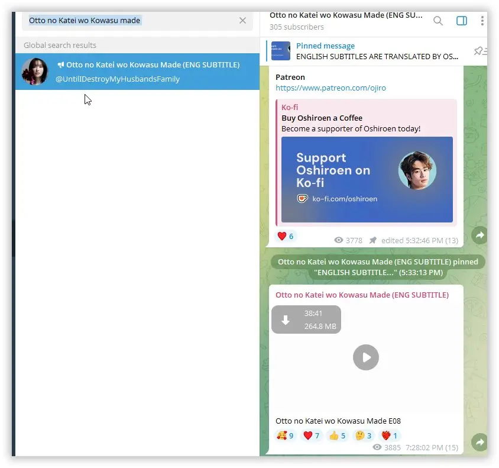Play the E08 video
The width and height of the screenshot is (499, 468).
(x=365, y=357)
